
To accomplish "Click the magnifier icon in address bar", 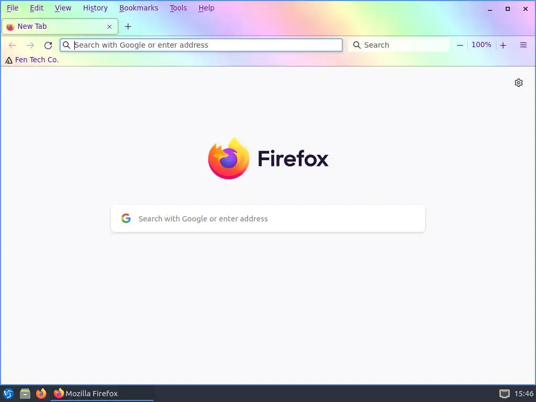I will click(66, 45).
